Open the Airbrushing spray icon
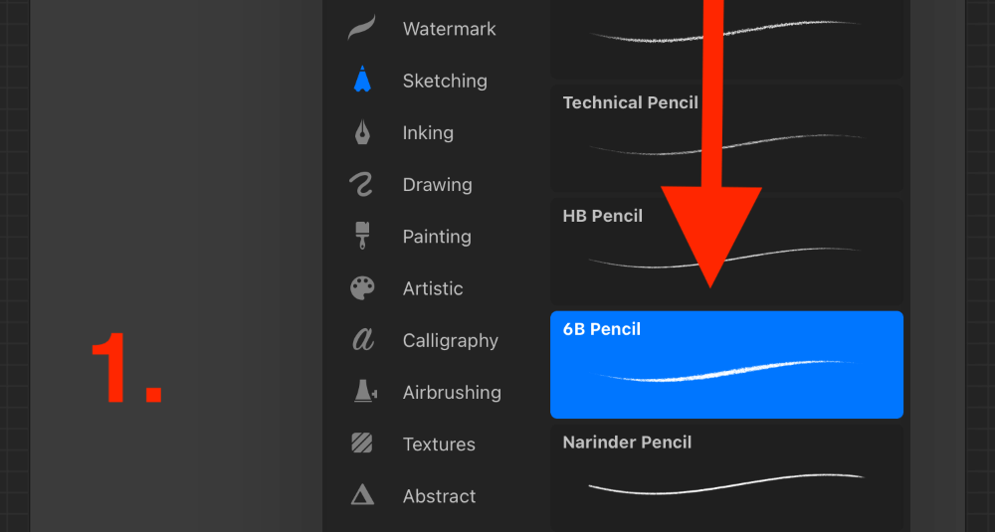This screenshot has height=532, width=995. click(x=365, y=391)
